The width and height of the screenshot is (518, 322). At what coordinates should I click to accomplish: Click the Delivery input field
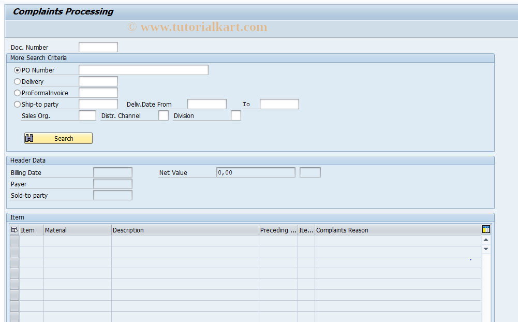98,81
